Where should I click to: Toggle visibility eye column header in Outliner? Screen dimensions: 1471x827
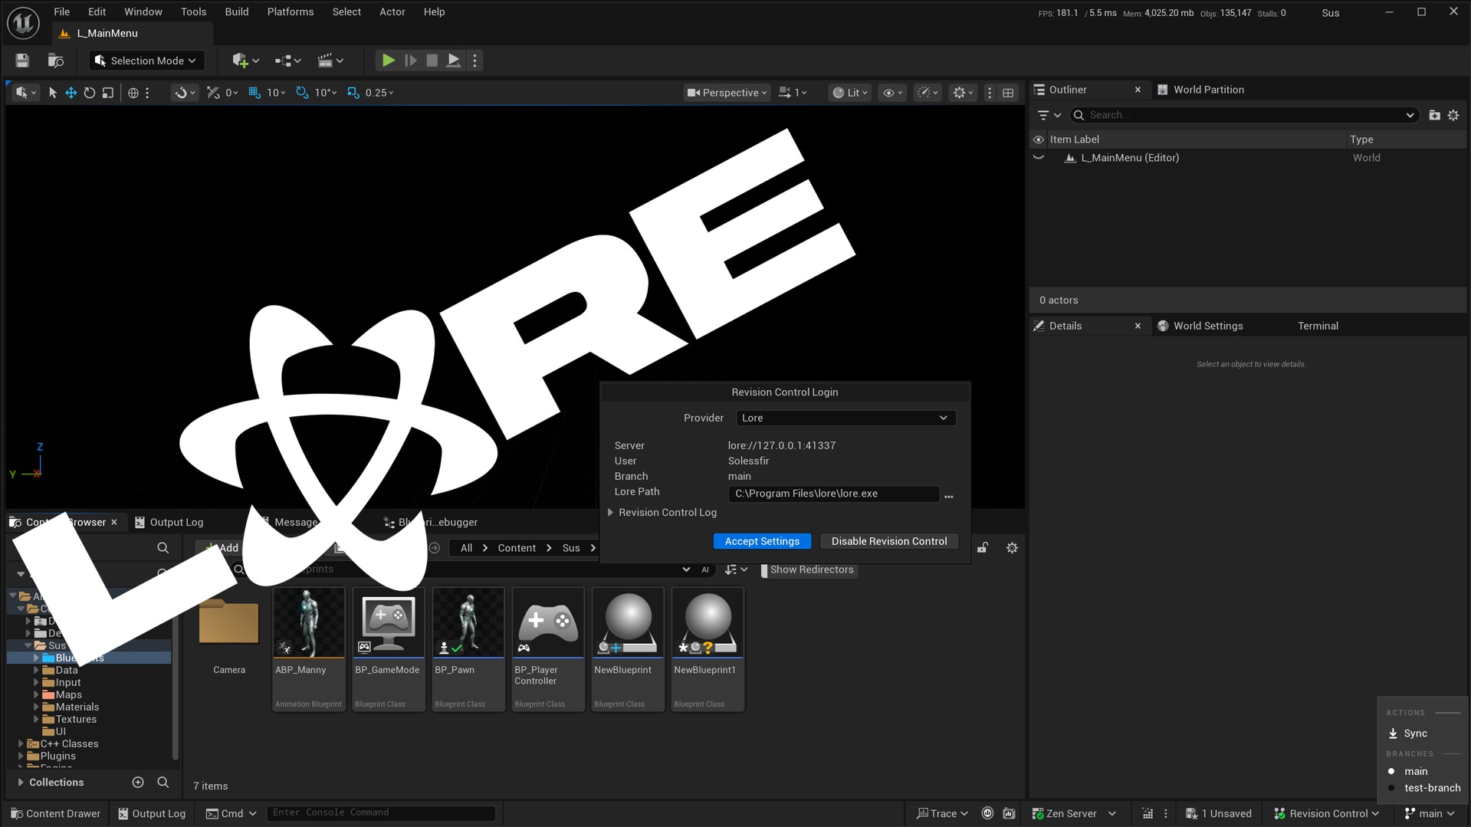click(1038, 139)
